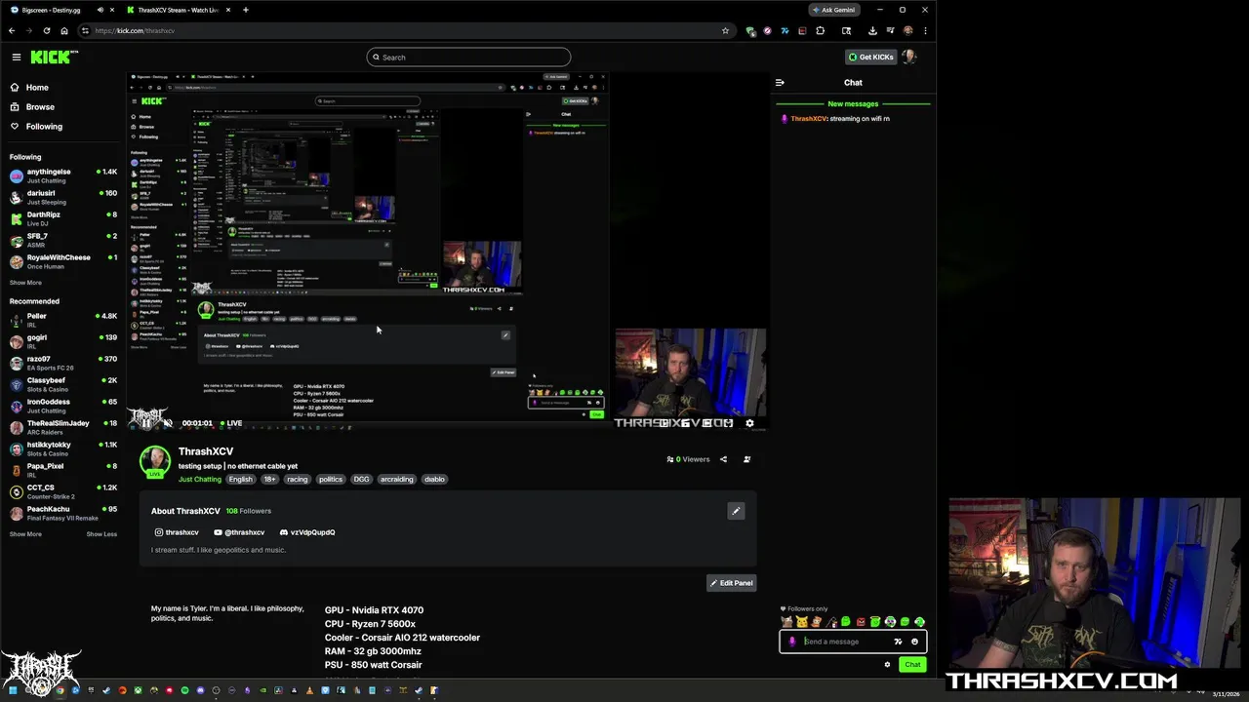The image size is (1249, 702).
Task: Open razo07 channel in Recommended
Action: 63,363
